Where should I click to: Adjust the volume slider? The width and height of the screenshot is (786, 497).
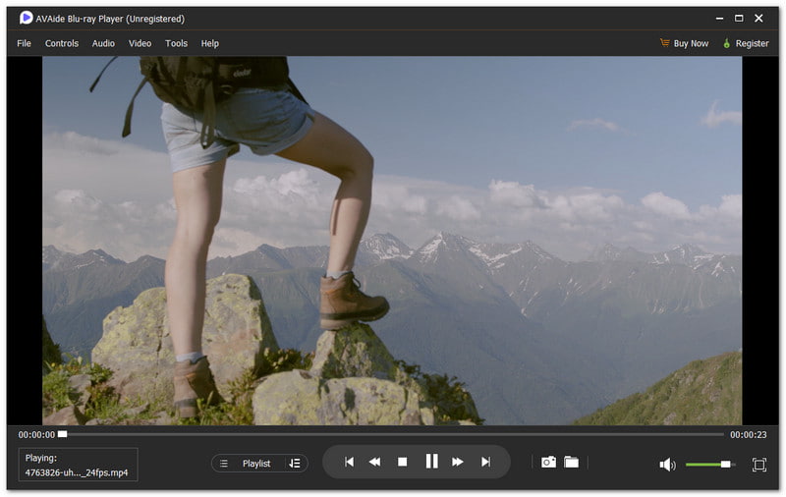click(709, 465)
